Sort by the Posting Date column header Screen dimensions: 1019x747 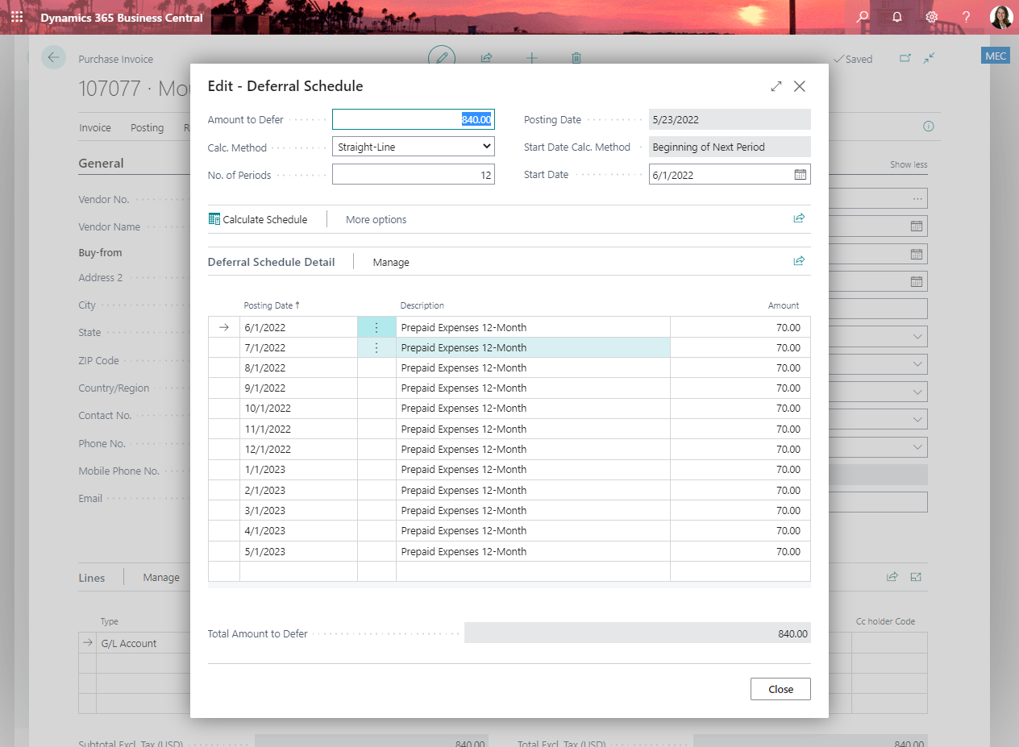coord(272,305)
